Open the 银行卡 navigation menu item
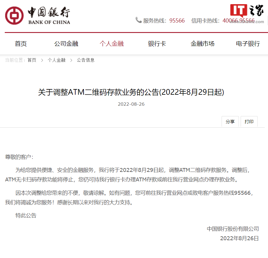This screenshot has width=268, height=258. coord(157,44)
